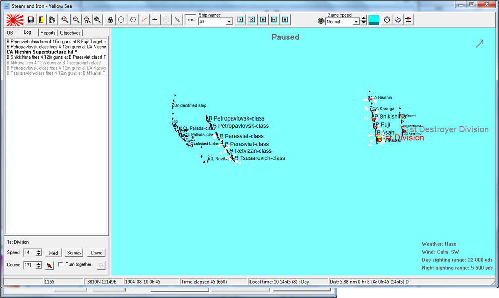499x298 pixels.
Task: Click the stopwatch icon in the toolbar
Action: coord(387,20)
